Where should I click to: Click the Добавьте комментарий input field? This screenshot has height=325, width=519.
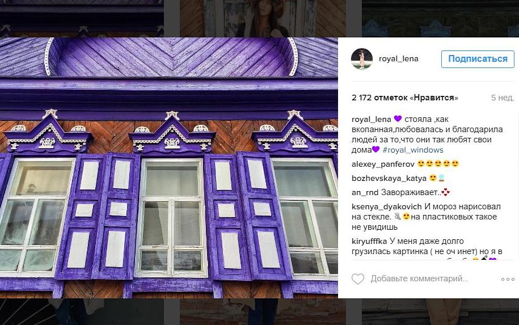click(x=419, y=278)
